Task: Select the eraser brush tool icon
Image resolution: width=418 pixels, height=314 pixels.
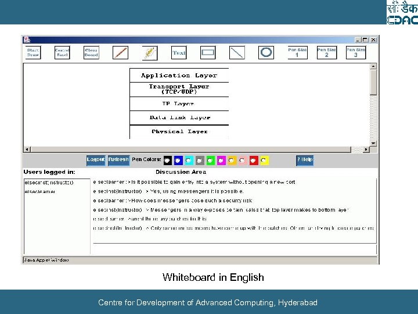Action: [x=150, y=52]
